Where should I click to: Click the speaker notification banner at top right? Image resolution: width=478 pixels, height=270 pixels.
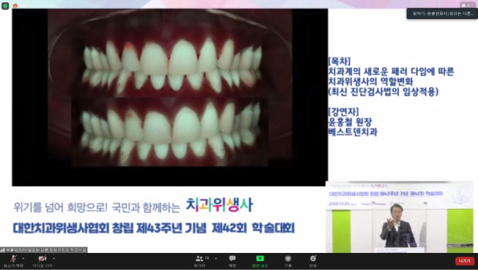click(442, 14)
